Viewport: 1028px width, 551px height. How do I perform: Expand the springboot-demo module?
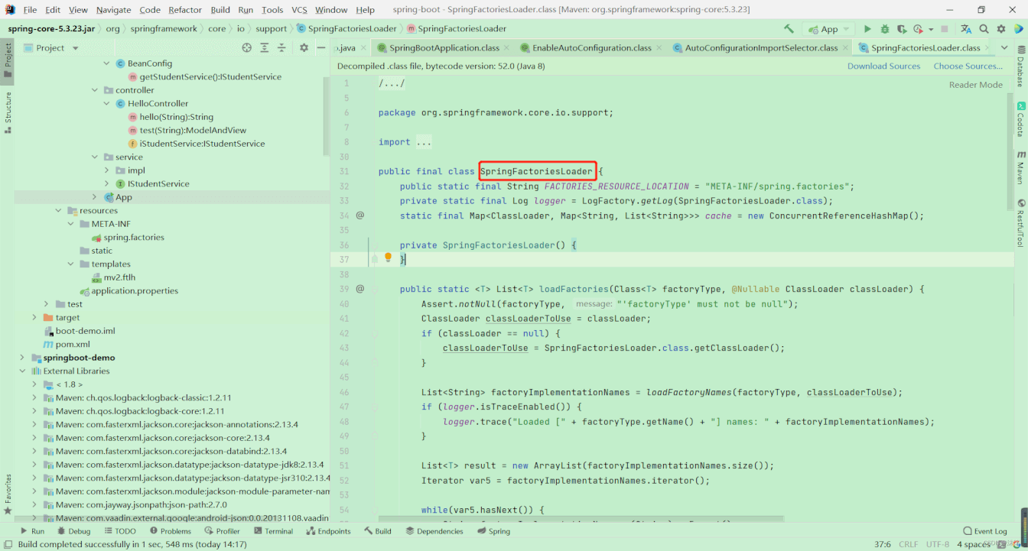(22, 358)
